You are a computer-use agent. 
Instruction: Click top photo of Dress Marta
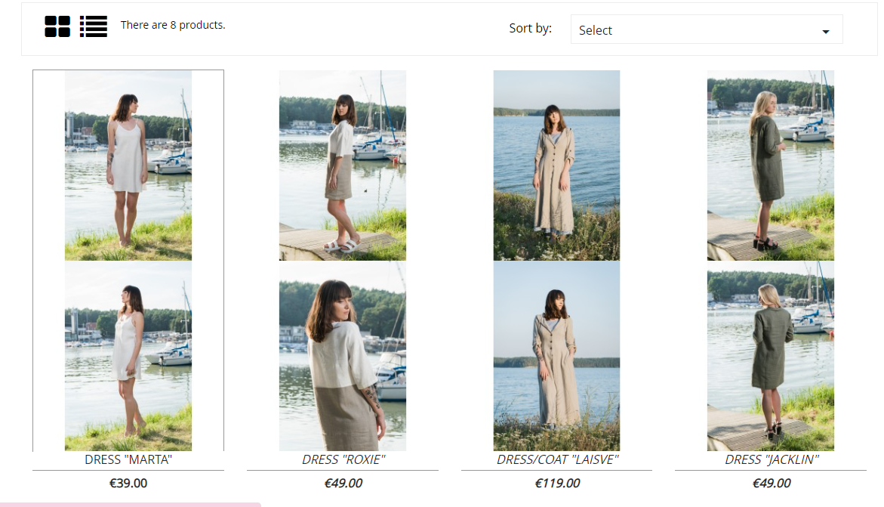(x=128, y=165)
